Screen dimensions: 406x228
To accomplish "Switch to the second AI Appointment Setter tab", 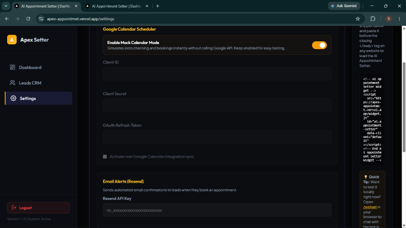I will [x=117, y=6].
